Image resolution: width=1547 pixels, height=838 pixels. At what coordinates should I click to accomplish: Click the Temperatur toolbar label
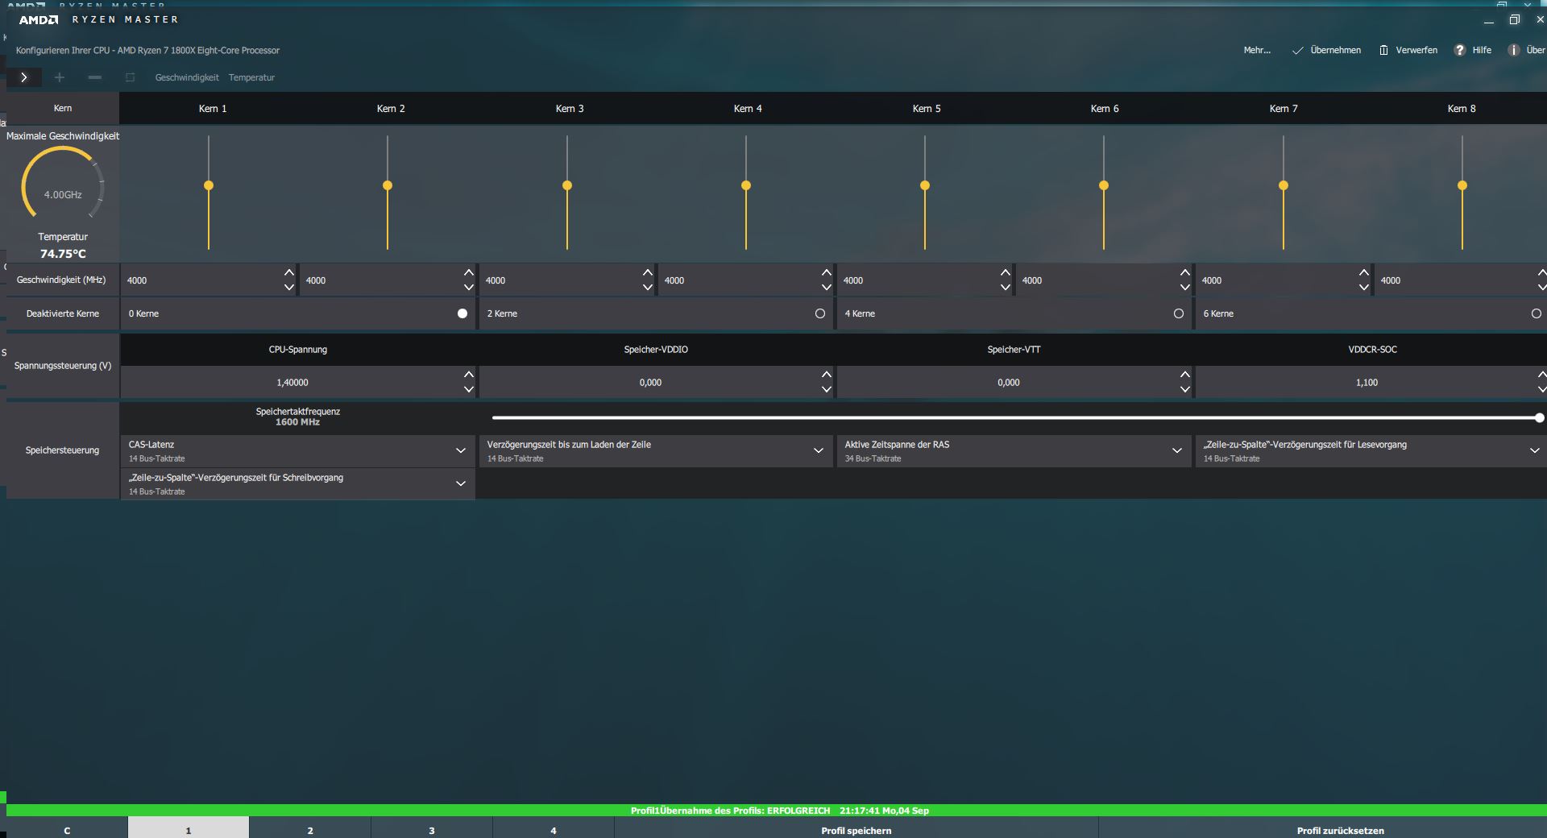coord(251,77)
